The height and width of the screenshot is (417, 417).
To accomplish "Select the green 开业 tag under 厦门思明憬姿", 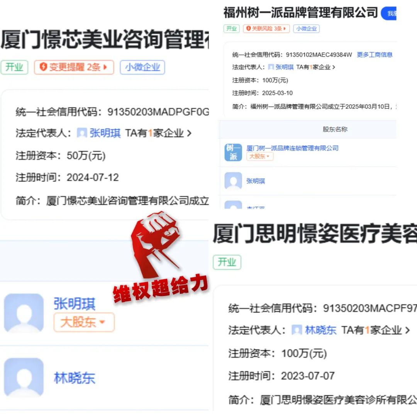I will [227, 262].
